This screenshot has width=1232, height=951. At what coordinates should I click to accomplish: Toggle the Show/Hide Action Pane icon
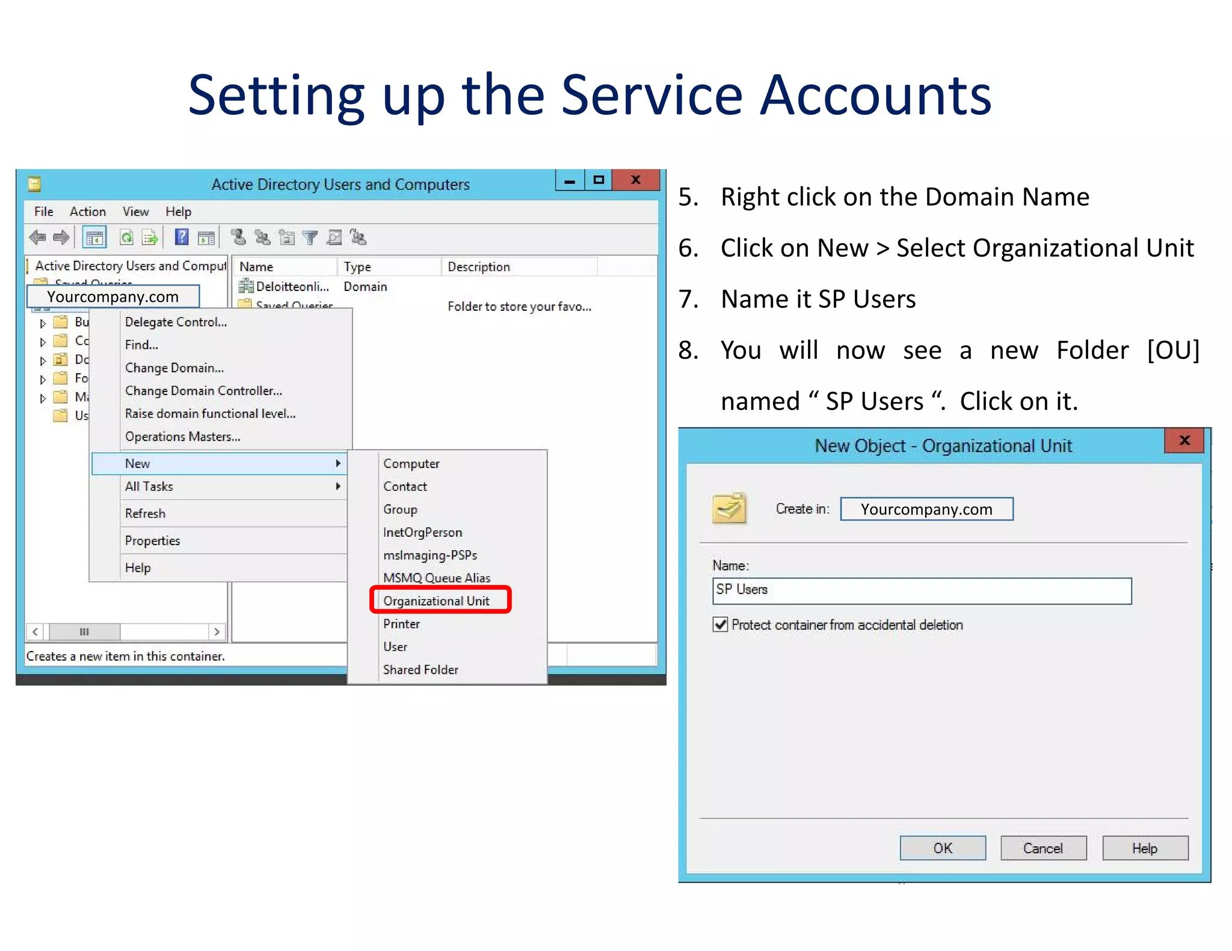point(206,238)
